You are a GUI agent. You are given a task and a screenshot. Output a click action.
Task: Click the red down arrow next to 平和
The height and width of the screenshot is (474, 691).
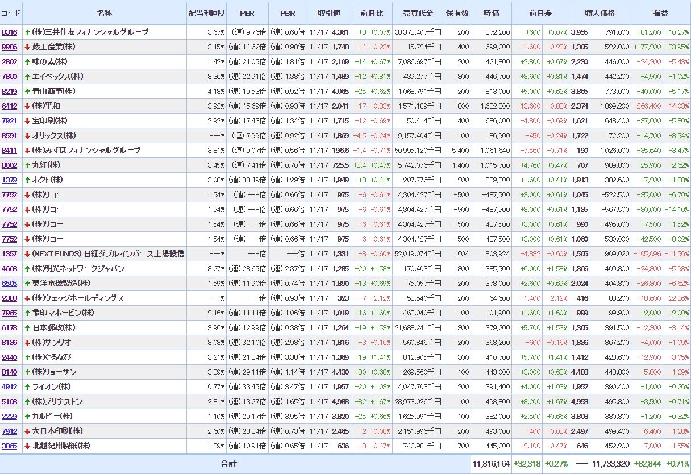(x=27, y=106)
